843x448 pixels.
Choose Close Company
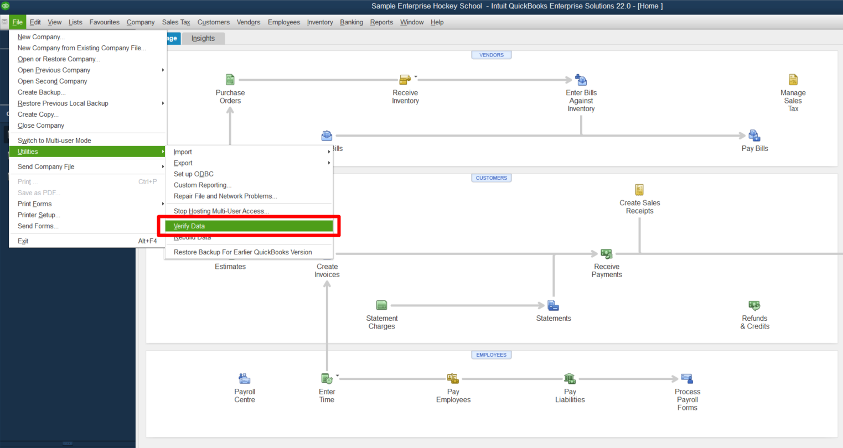pos(87,126)
